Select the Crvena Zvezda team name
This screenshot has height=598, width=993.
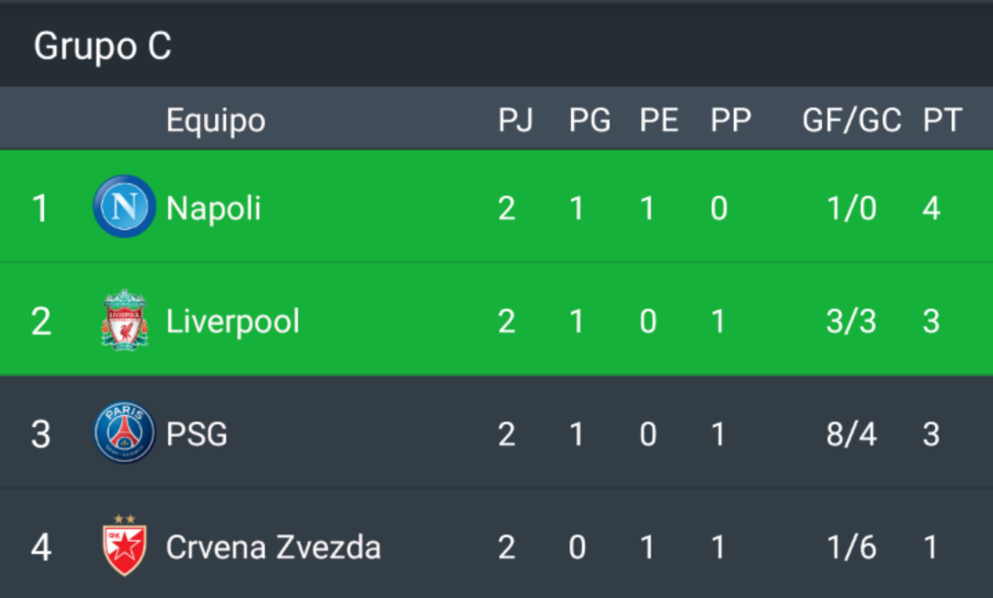[x=273, y=547]
